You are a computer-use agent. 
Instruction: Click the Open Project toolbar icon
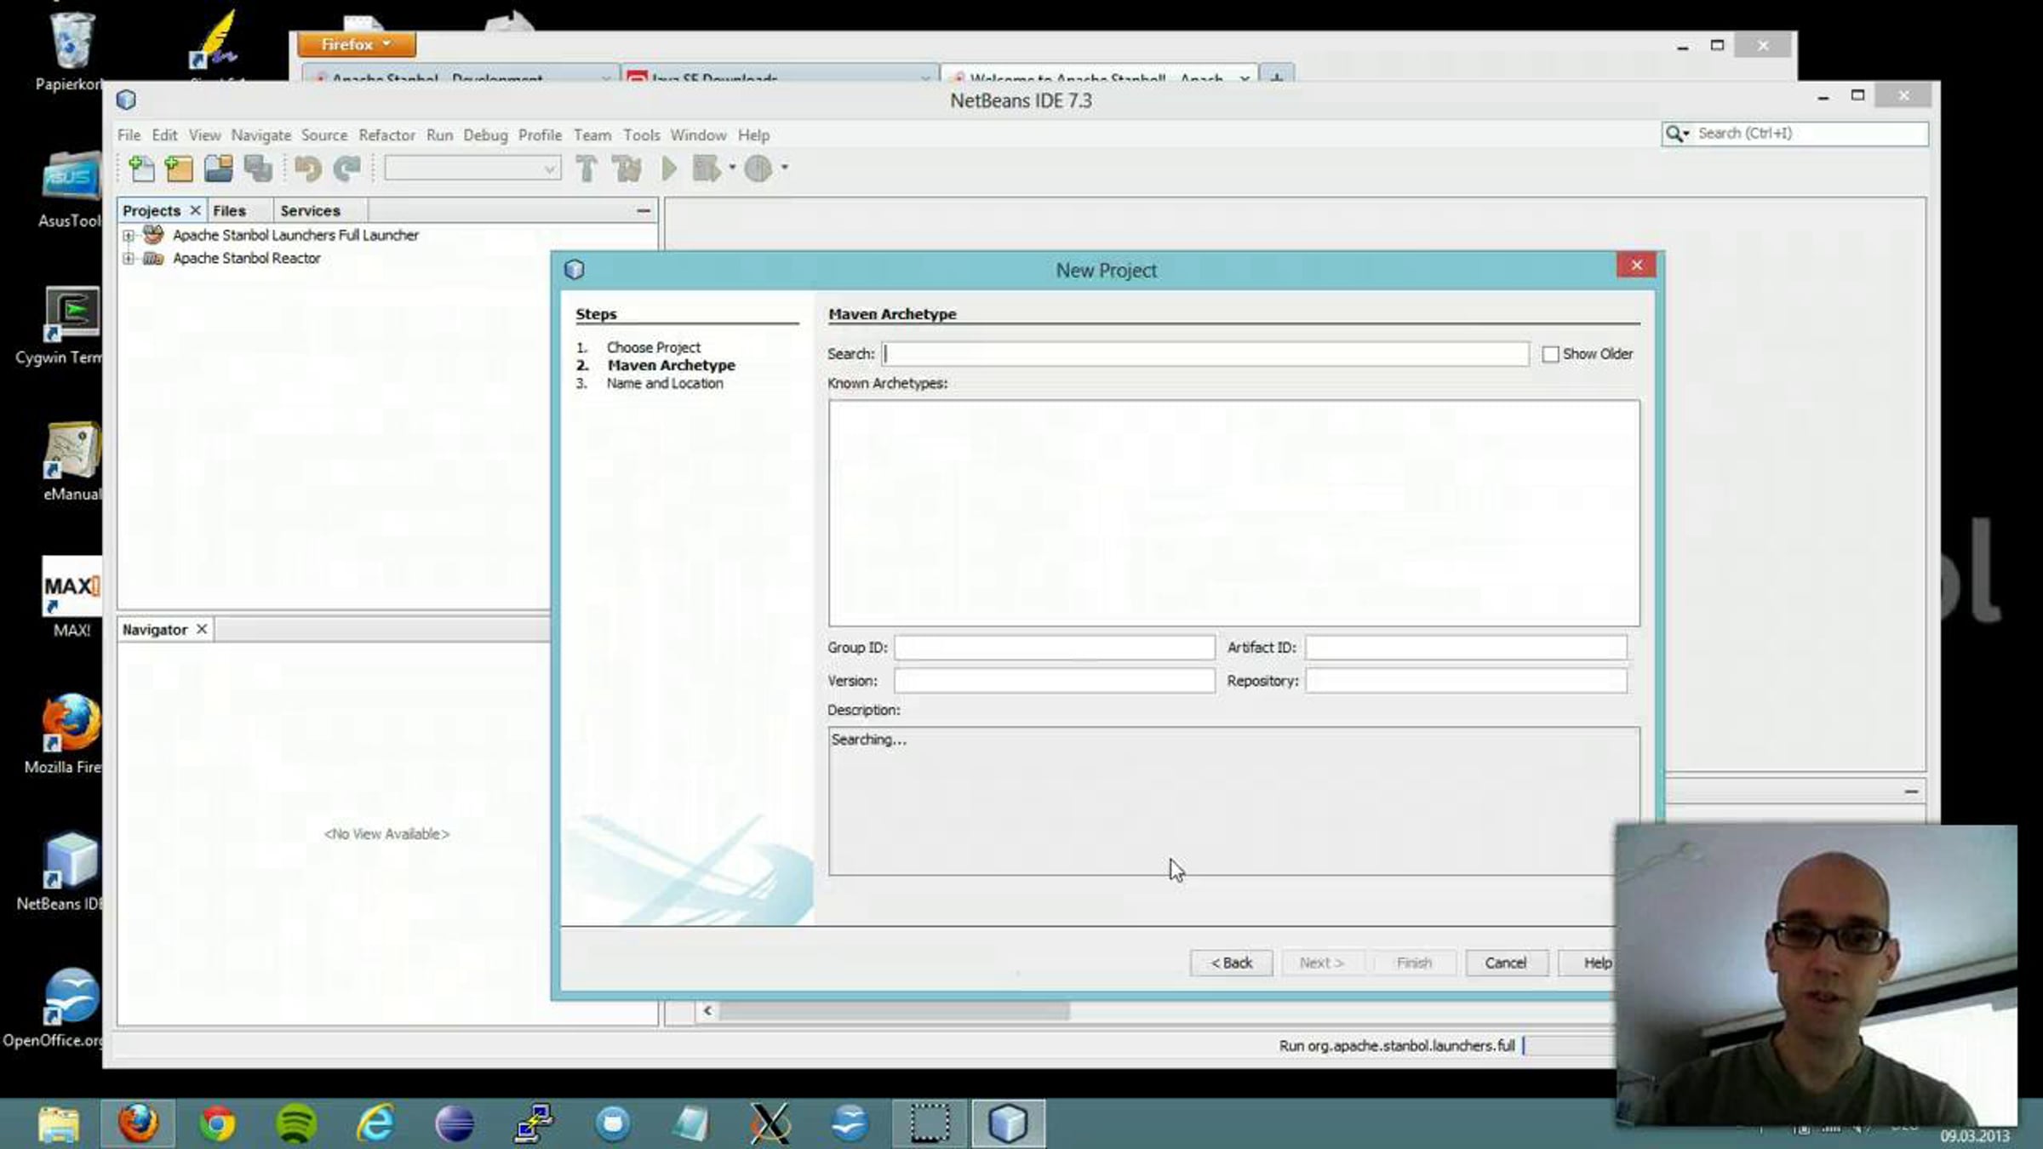pyautogui.click(x=219, y=169)
